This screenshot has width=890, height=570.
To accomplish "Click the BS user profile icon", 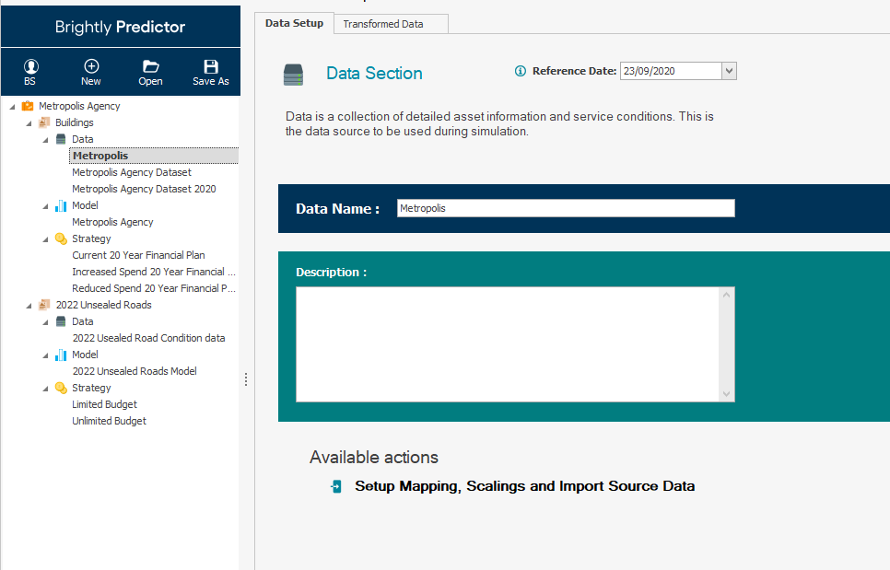I will [30, 66].
